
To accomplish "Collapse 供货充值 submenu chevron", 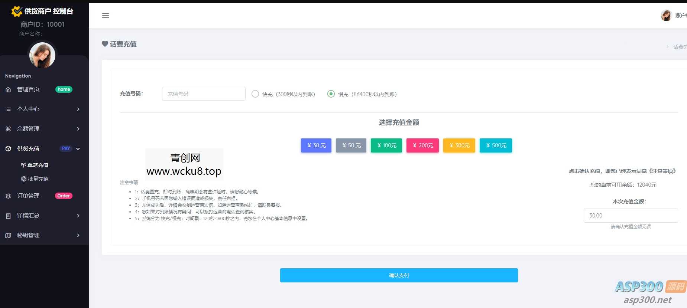I will (x=78, y=149).
